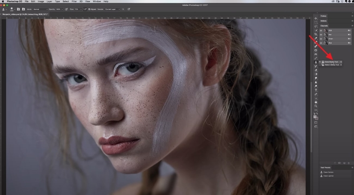The height and width of the screenshot is (195, 354).
Task: Open the Window menu
Action: pos(97,1)
